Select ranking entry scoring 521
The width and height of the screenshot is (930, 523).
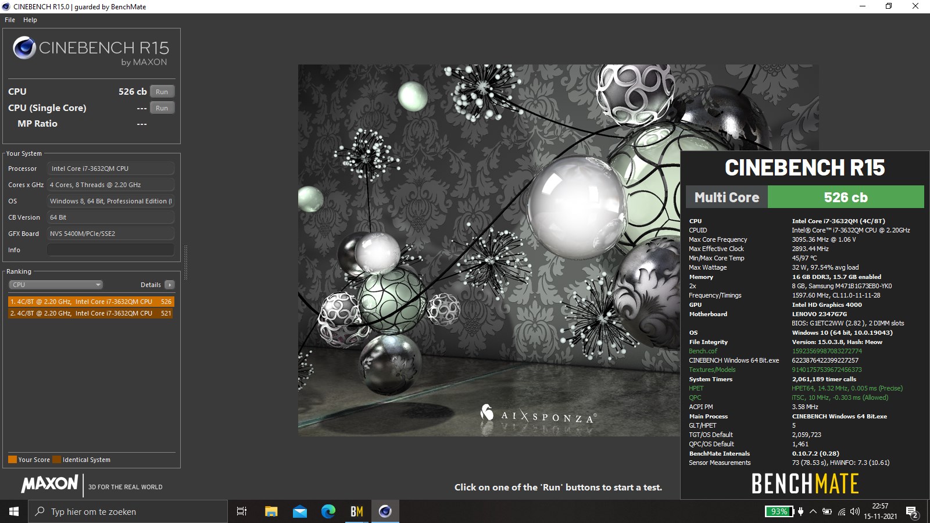click(x=91, y=313)
